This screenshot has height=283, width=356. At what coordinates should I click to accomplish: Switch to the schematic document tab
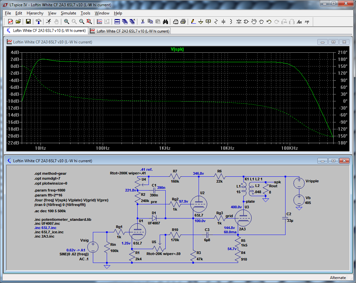46,31
